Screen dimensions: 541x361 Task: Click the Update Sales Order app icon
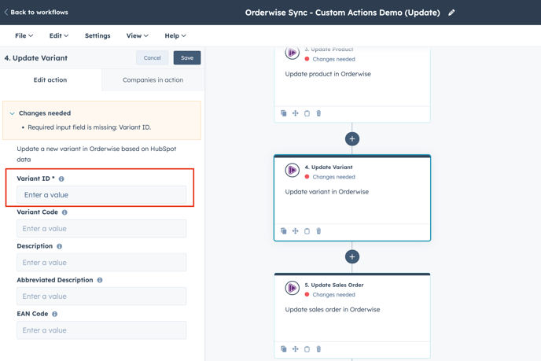pyautogui.click(x=292, y=288)
